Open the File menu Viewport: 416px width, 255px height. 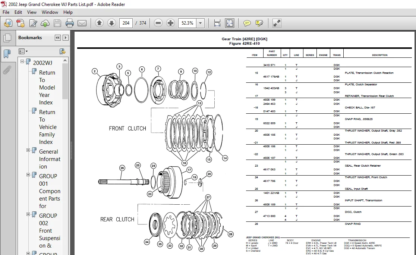point(6,12)
